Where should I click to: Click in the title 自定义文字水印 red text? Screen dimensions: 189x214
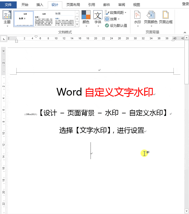pos(119,92)
